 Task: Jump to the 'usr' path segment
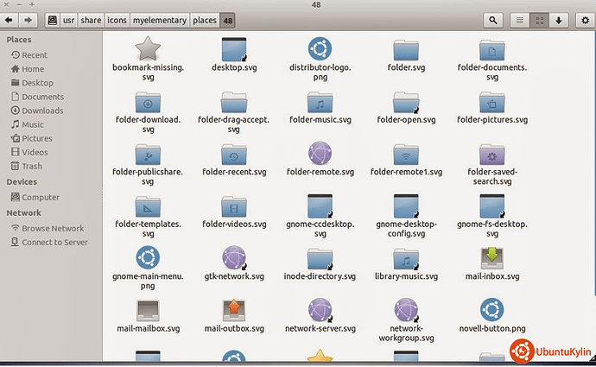tap(67, 19)
